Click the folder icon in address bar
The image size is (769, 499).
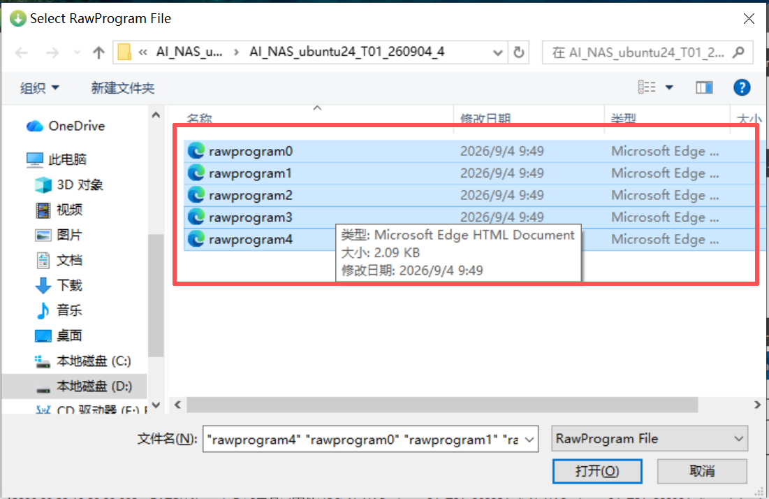(x=124, y=52)
